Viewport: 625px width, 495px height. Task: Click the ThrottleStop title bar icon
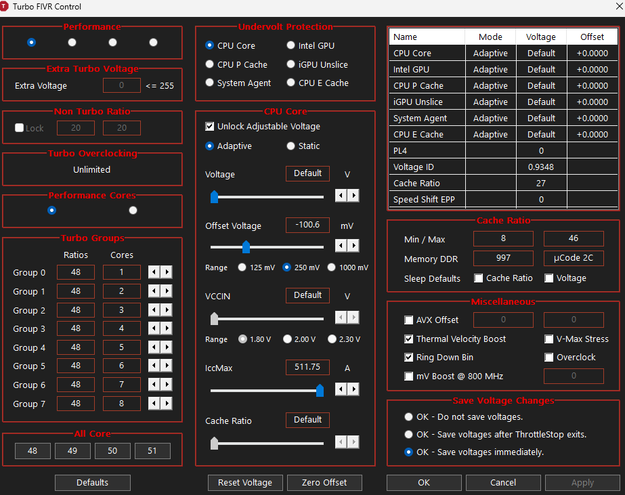tap(4, 6)
